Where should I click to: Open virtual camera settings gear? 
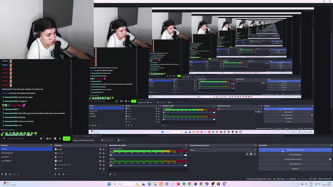[330, 159]
